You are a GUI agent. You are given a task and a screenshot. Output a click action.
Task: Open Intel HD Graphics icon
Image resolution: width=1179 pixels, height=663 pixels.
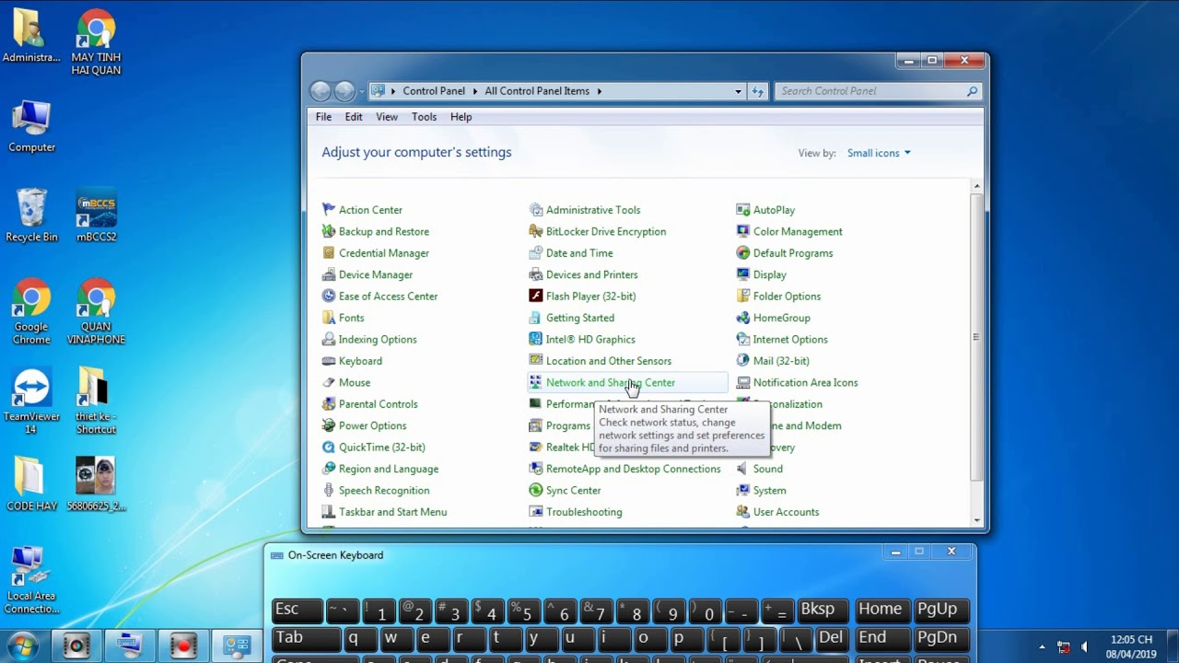(536, 339)
